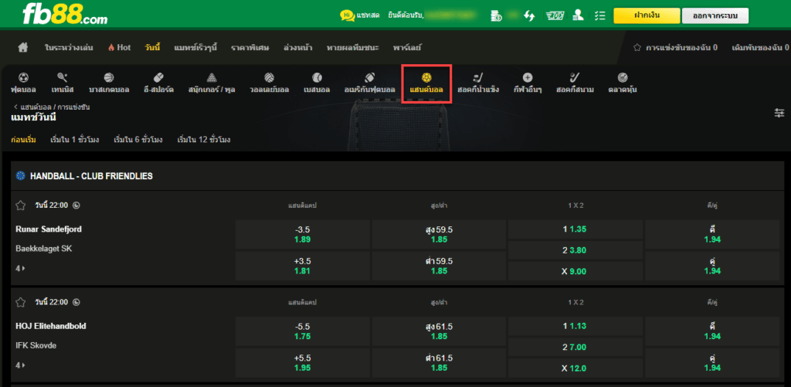Open the ล่วงหน้า early markets tab
Screen dimensions: 791x387
pyautogui.click(x=297, y=47)
